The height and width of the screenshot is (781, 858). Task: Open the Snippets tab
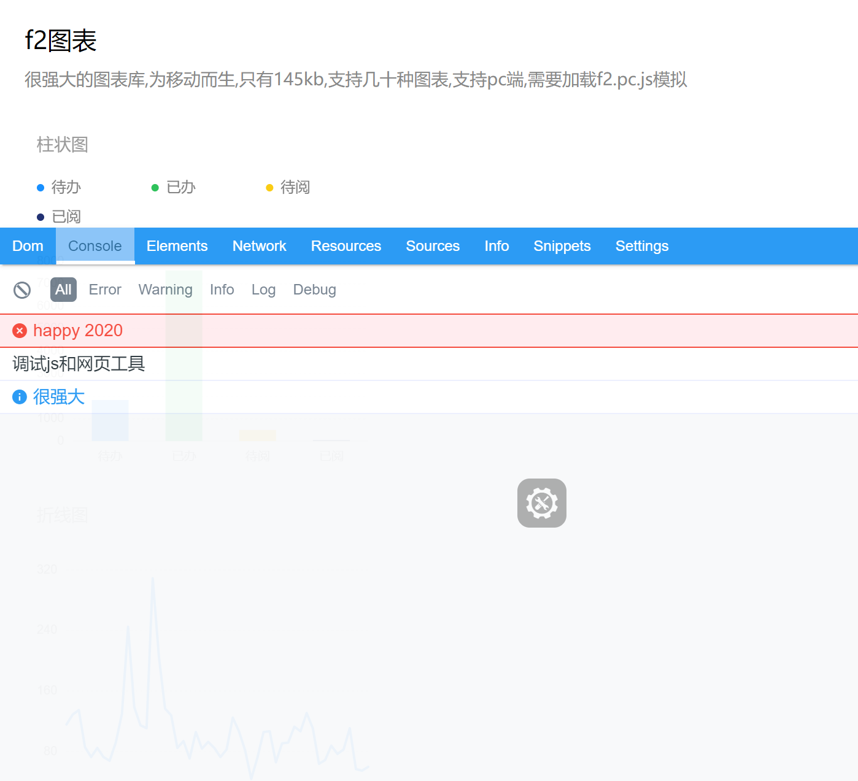pos(562,246)
